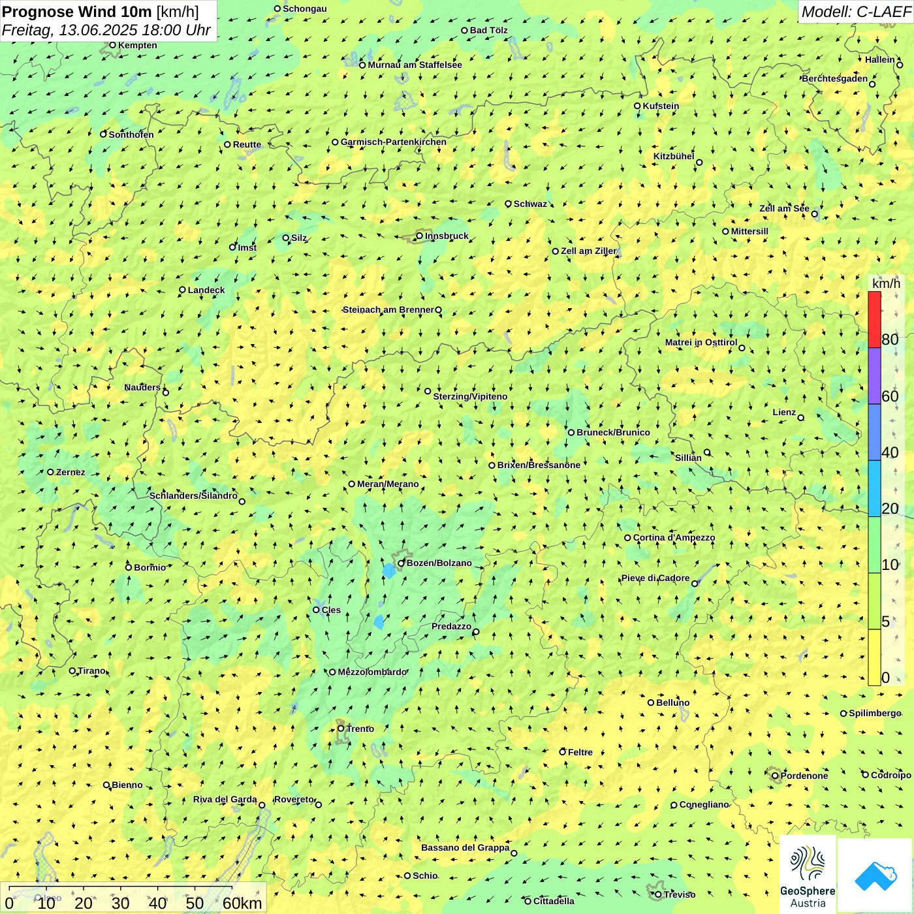Click the Schwaz city label

pos(530,204)
